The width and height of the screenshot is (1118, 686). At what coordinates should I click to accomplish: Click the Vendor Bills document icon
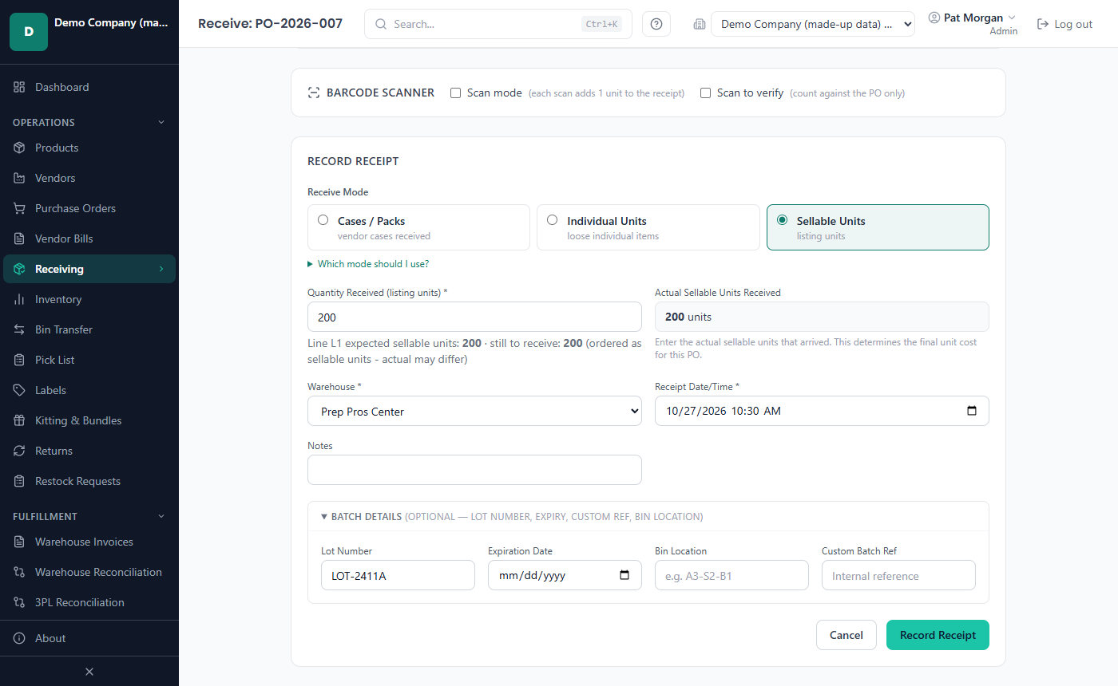(19, 239)
